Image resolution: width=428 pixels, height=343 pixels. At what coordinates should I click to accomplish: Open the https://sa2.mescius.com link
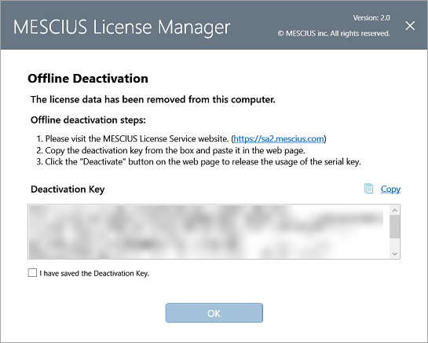pos(279,138)
